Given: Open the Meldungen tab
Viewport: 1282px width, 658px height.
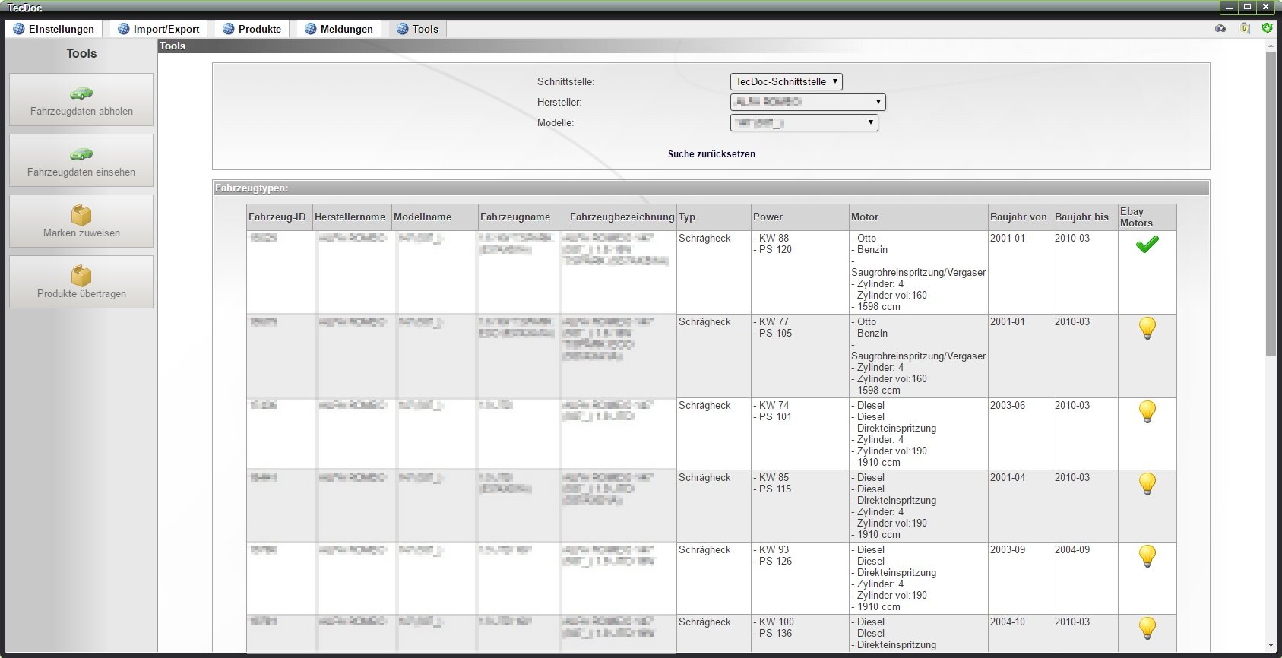Looking at the screenshot, I should (x=339, y=29).
